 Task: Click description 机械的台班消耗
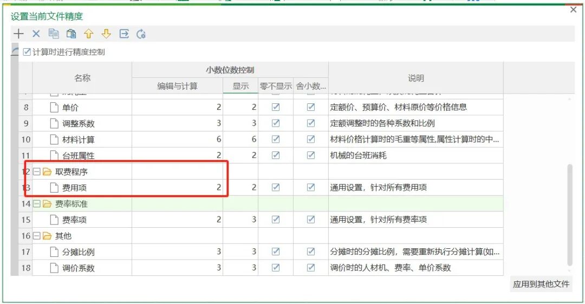[x=358, y=155]
